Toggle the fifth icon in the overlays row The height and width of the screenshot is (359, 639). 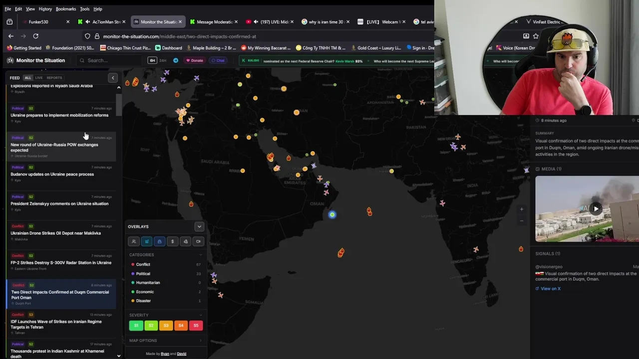click(186, 241)
